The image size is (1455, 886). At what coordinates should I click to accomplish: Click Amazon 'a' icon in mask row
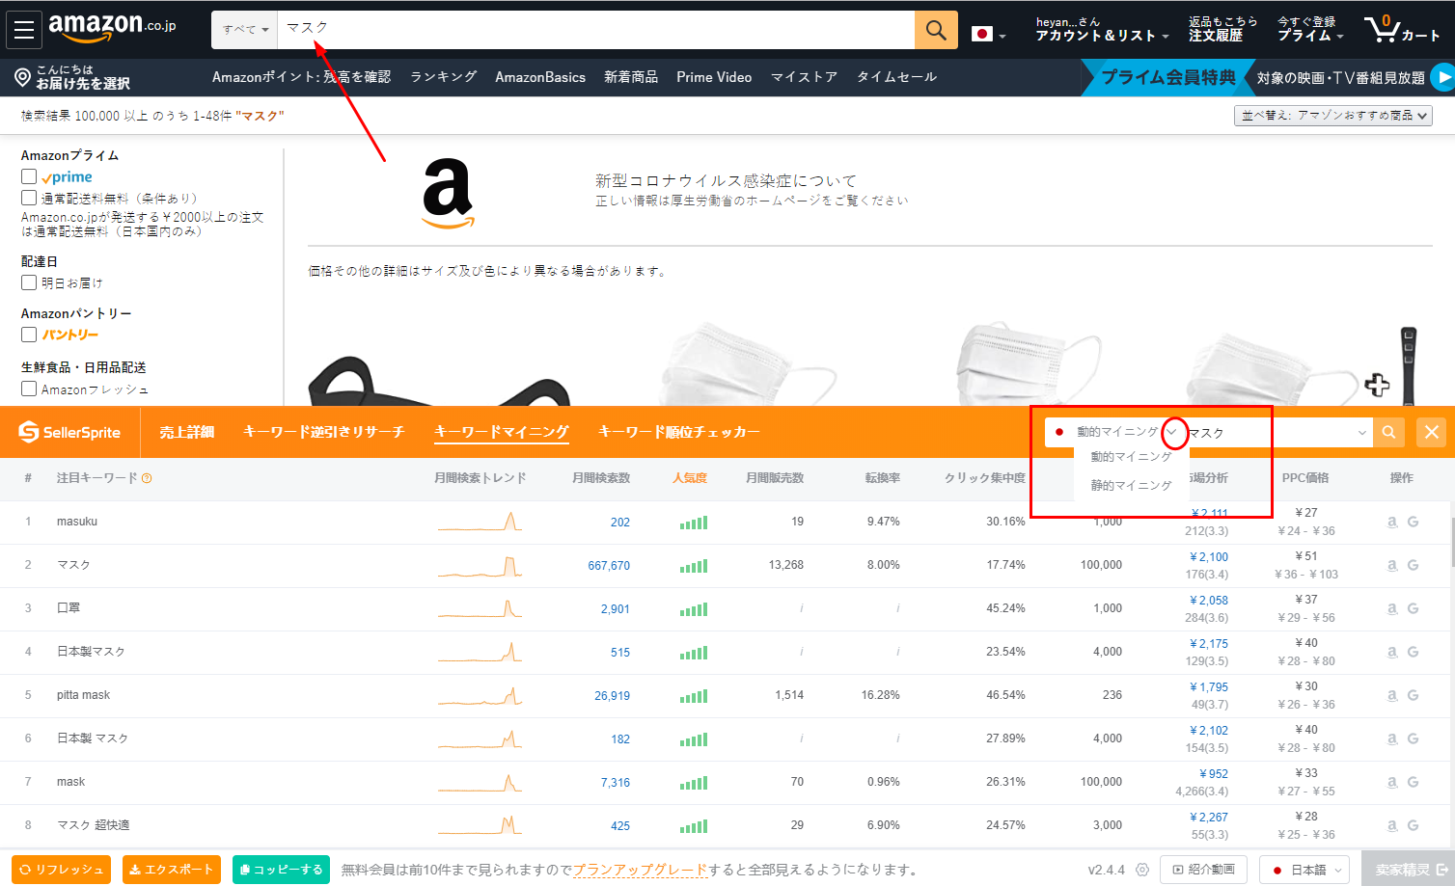click(1392, 782)
